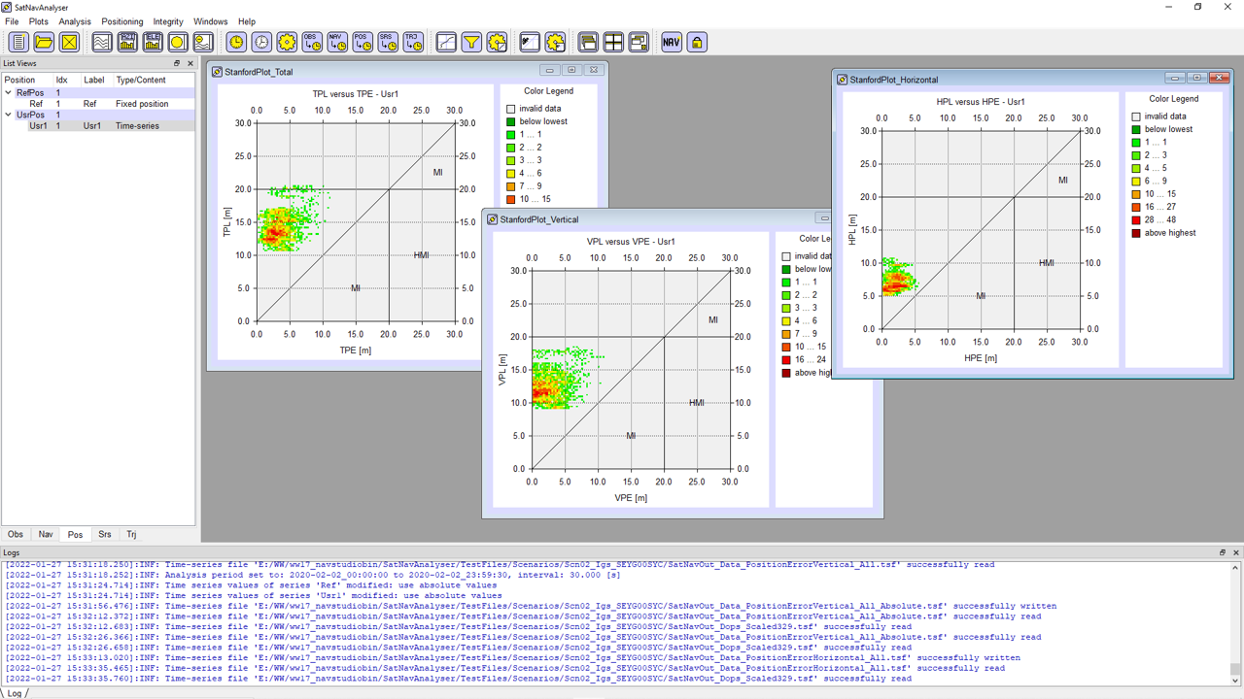Switch to the Nav list tab
1244x699 pixels.
tap(46, 534)
